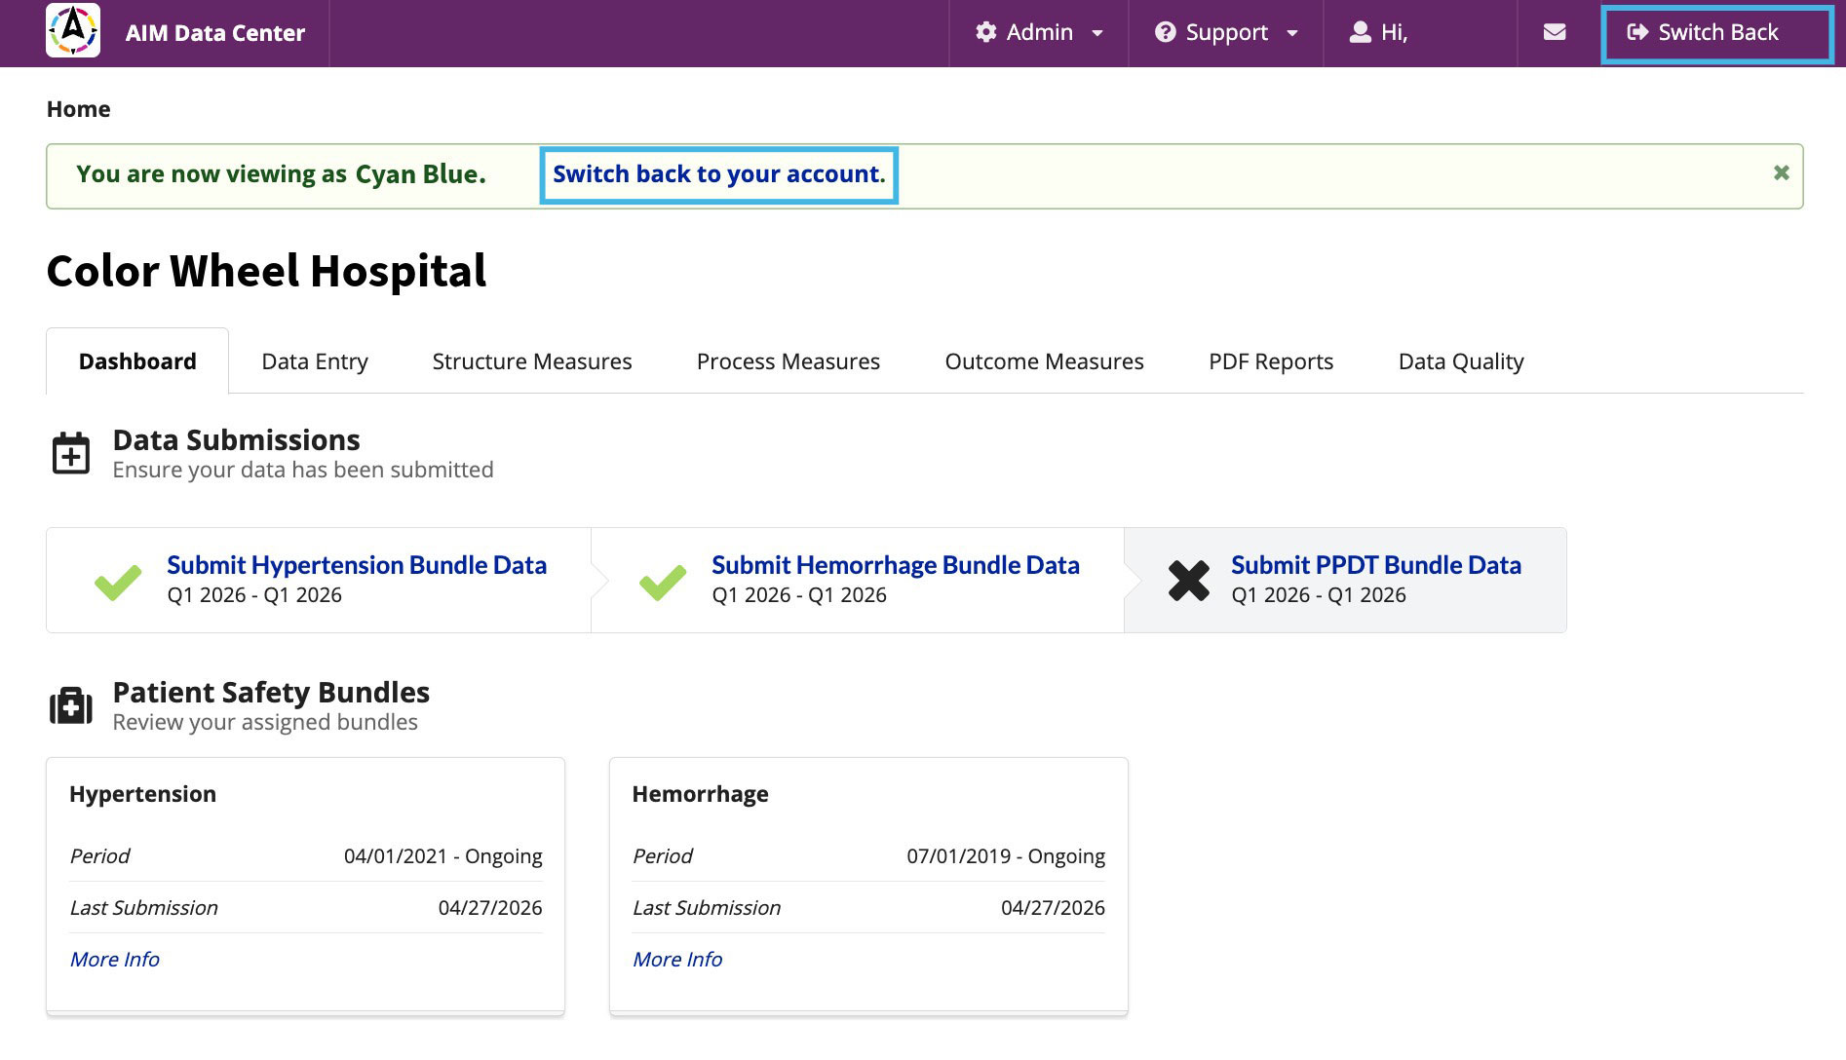
Task: Open the Structure Measures tab
Action: tap(532, 361)
